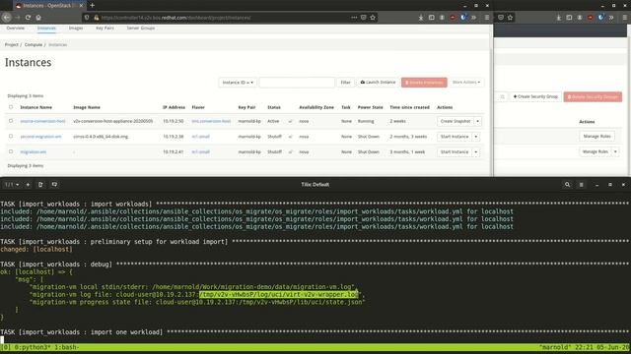The image size is (631, 354).
Task: Click the instance filter text field
Action: pyautogui.click(x=297, y=83)
